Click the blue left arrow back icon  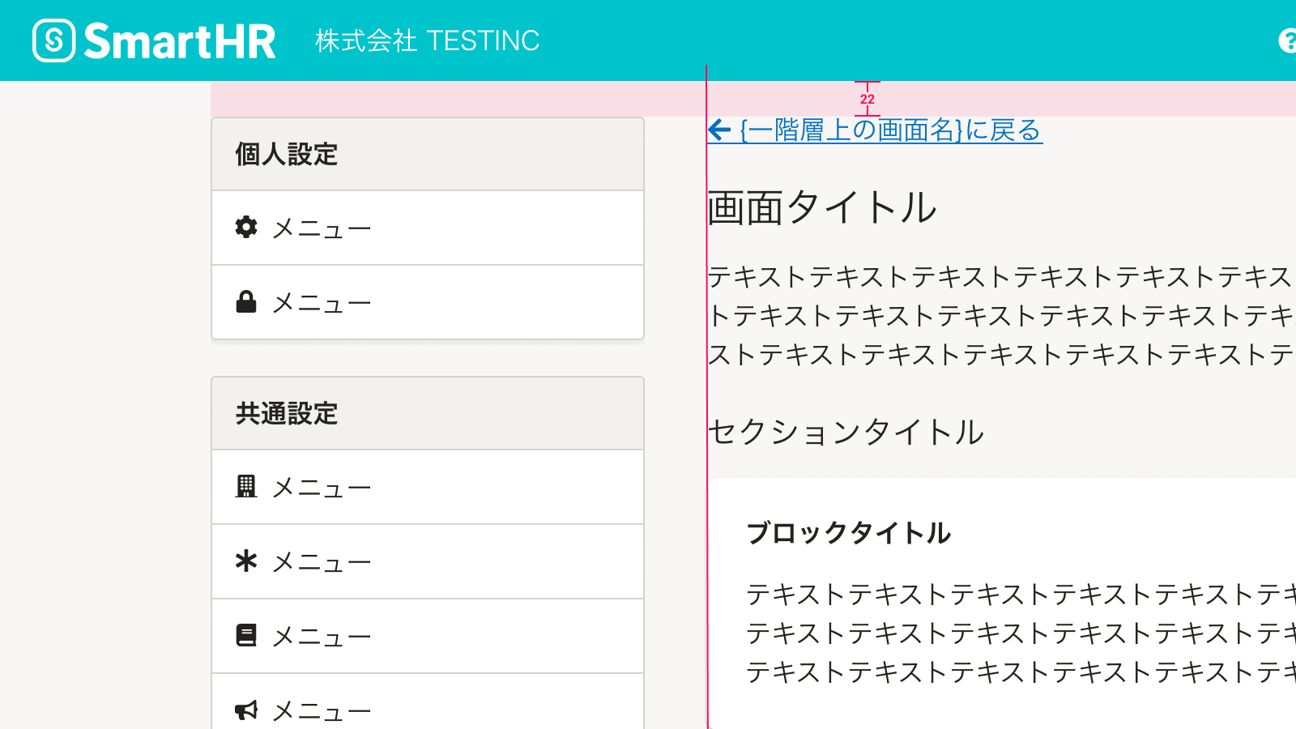(719, 130)
